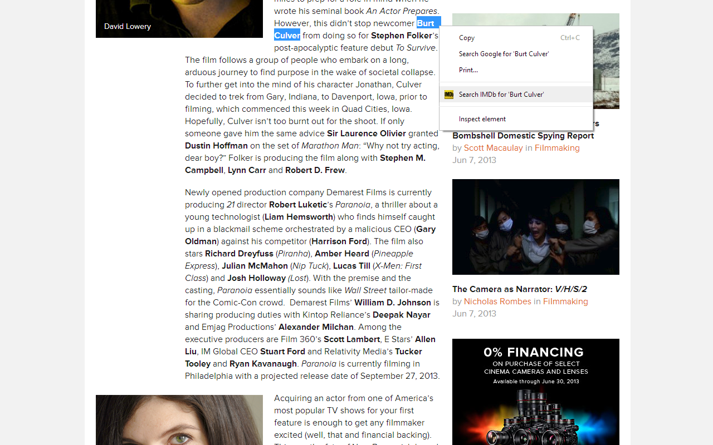Choose Search Google for 'Burt Culver'

[504, 54]
